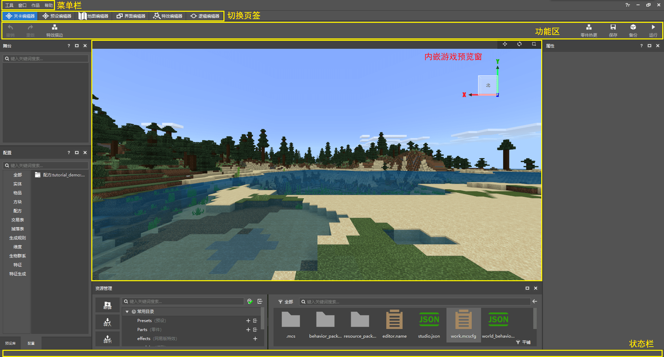
Task: Select 全部 category in 配置 panel
Action: tap(18, 175)
